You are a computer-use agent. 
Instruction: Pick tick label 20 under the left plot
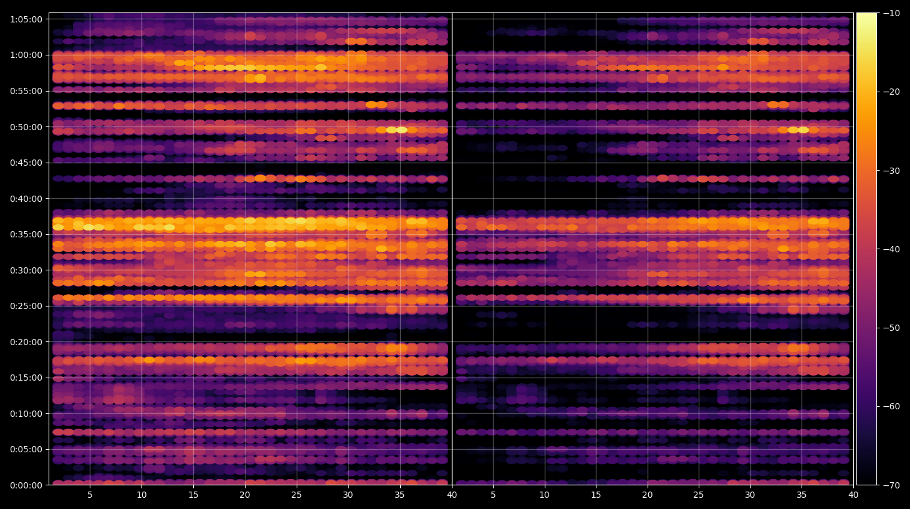245,495
